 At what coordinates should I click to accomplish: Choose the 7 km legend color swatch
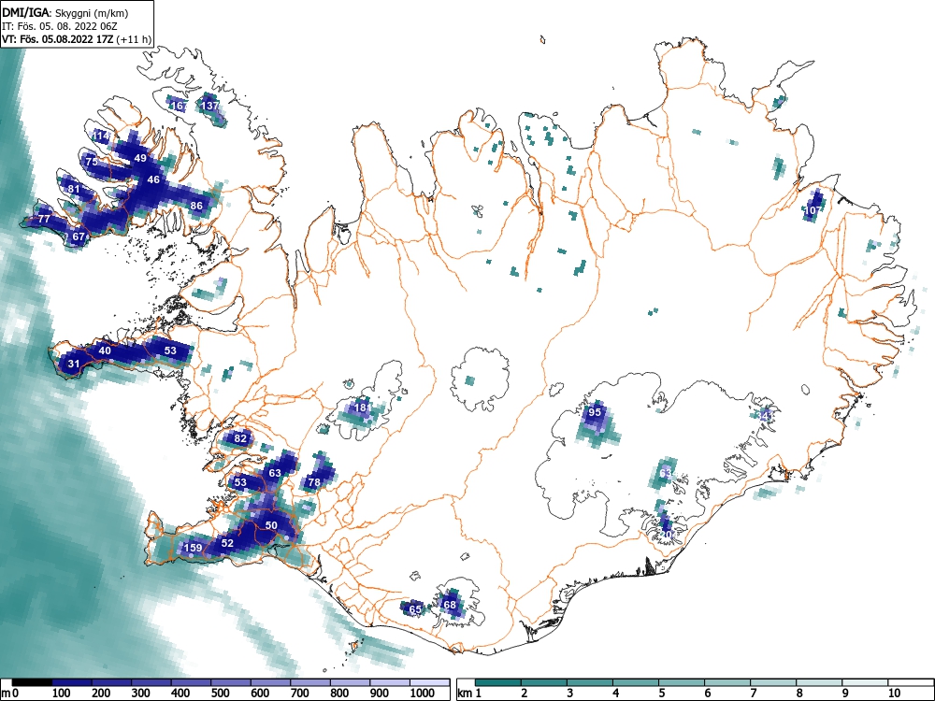tap(773, 682)
